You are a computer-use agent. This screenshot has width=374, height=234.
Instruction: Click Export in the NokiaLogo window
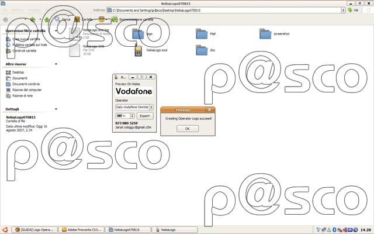(x=145, y=116)
